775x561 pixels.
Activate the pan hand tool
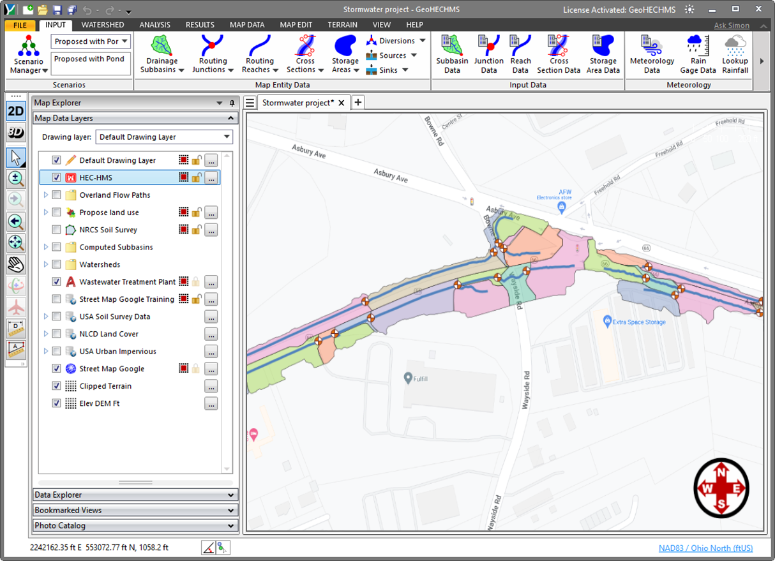15,264
